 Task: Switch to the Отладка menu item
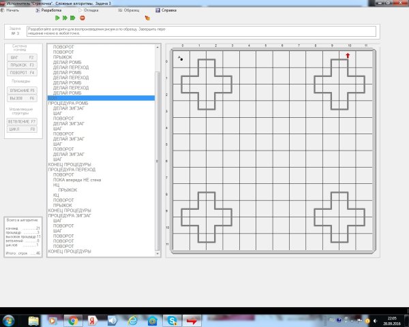pyautogui.click(x=89, y=11)
